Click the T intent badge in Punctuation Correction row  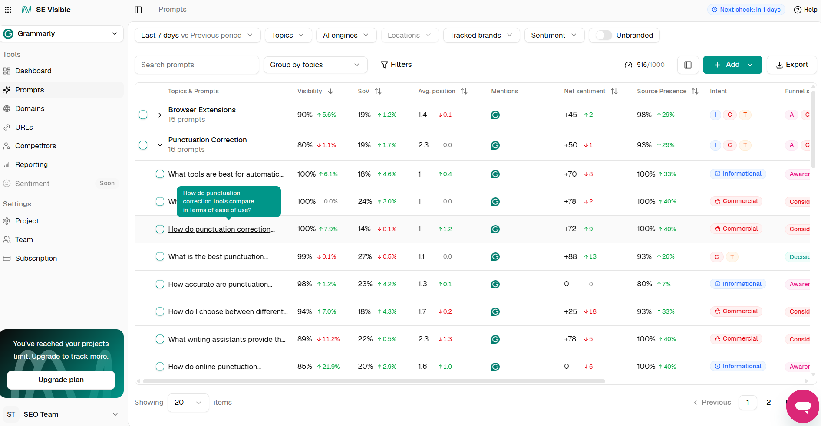pyautogui.click(x=745, y=145)
